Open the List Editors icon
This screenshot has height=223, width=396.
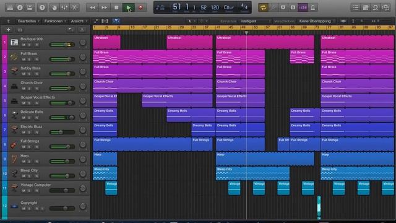(356, 7)
